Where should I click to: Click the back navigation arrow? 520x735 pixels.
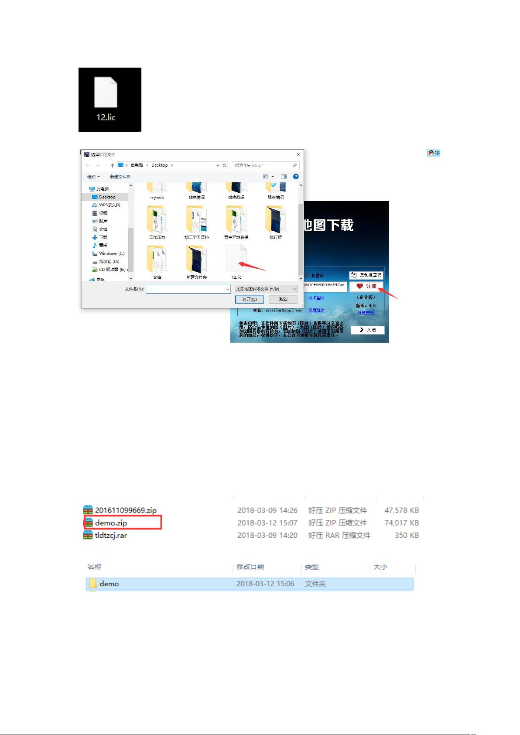click(88, 165)
